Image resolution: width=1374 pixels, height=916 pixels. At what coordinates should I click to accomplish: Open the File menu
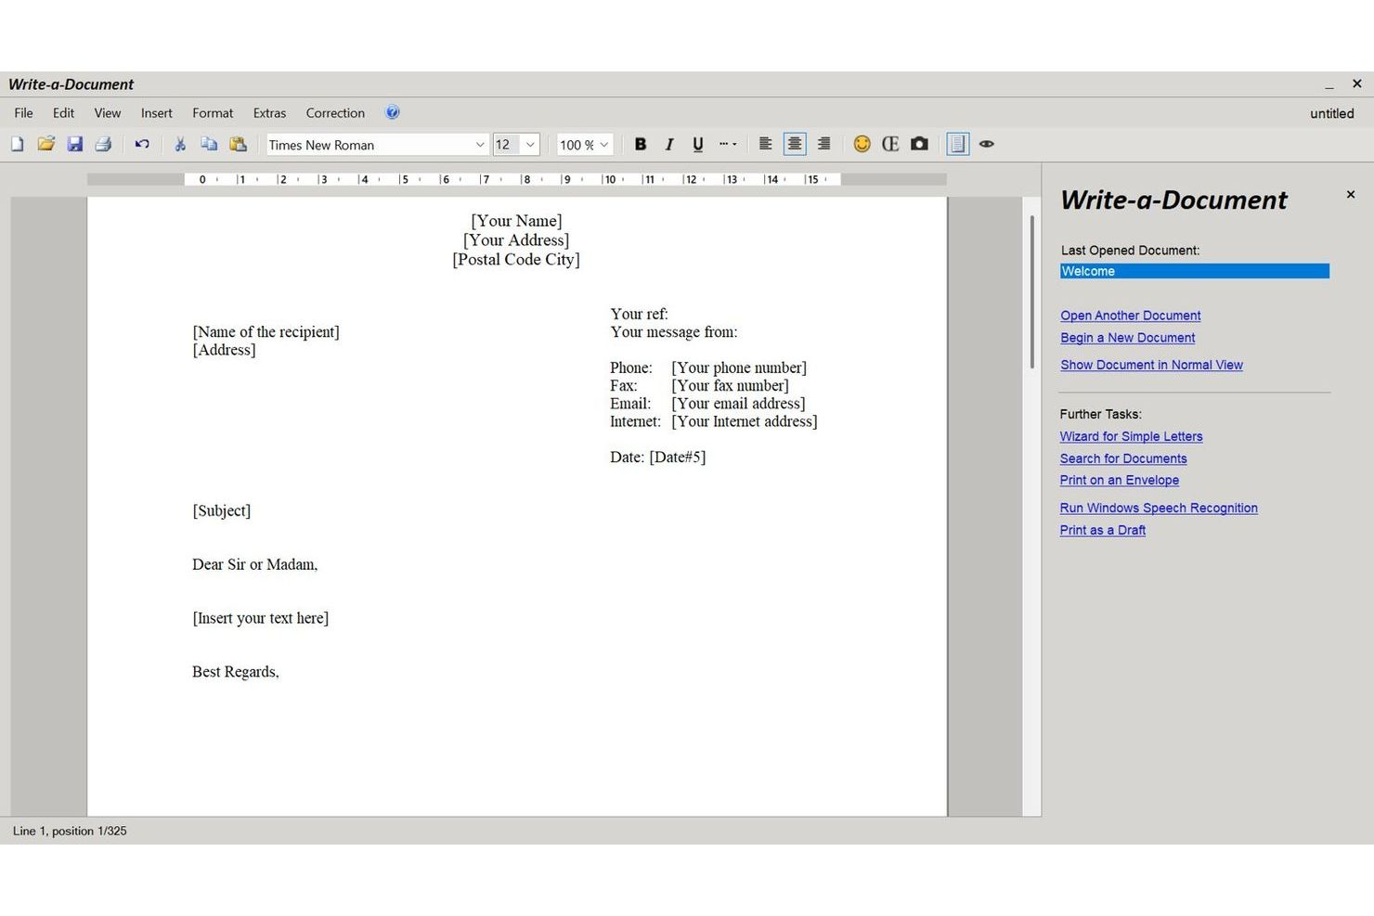[x=24, y=113]
